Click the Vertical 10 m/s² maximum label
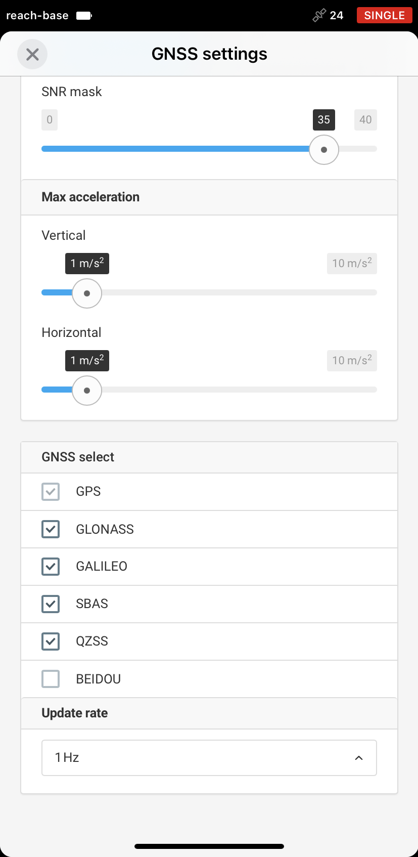The image size is (418, 857). (x=352, y=264)
